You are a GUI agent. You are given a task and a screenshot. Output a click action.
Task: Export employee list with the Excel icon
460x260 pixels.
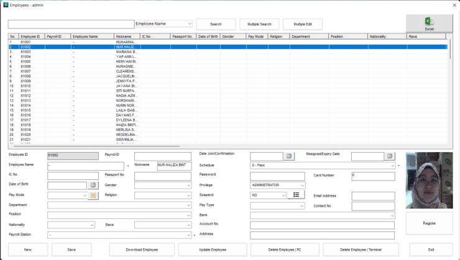point(429,24)
